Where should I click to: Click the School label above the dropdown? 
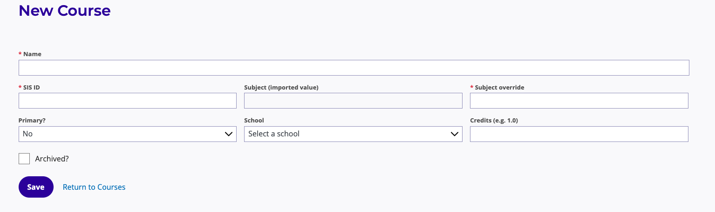[254, 121]
